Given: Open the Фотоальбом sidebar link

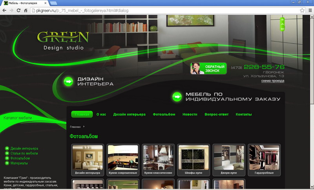Looking at the screenshot, I should [x=20, y=158].
